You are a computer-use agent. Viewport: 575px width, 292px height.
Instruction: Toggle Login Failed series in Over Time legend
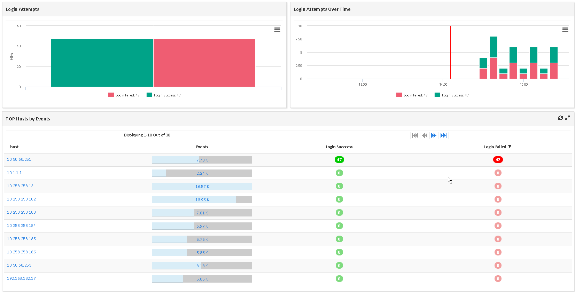coord(412,95)
